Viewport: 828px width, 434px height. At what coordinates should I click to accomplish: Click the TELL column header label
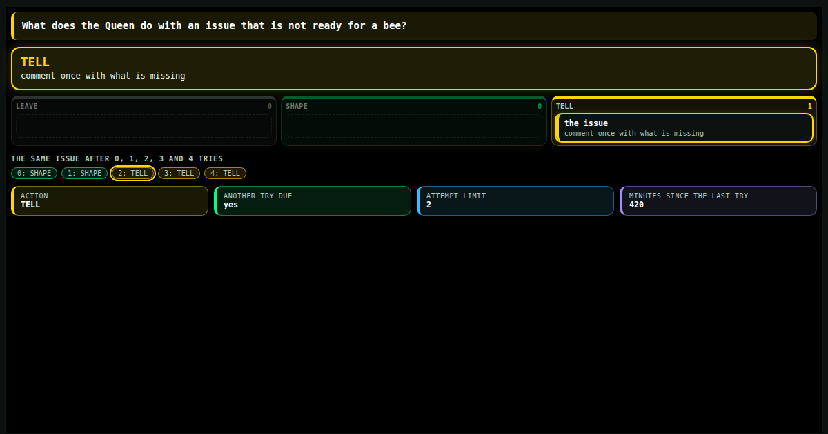pos(564,107)
